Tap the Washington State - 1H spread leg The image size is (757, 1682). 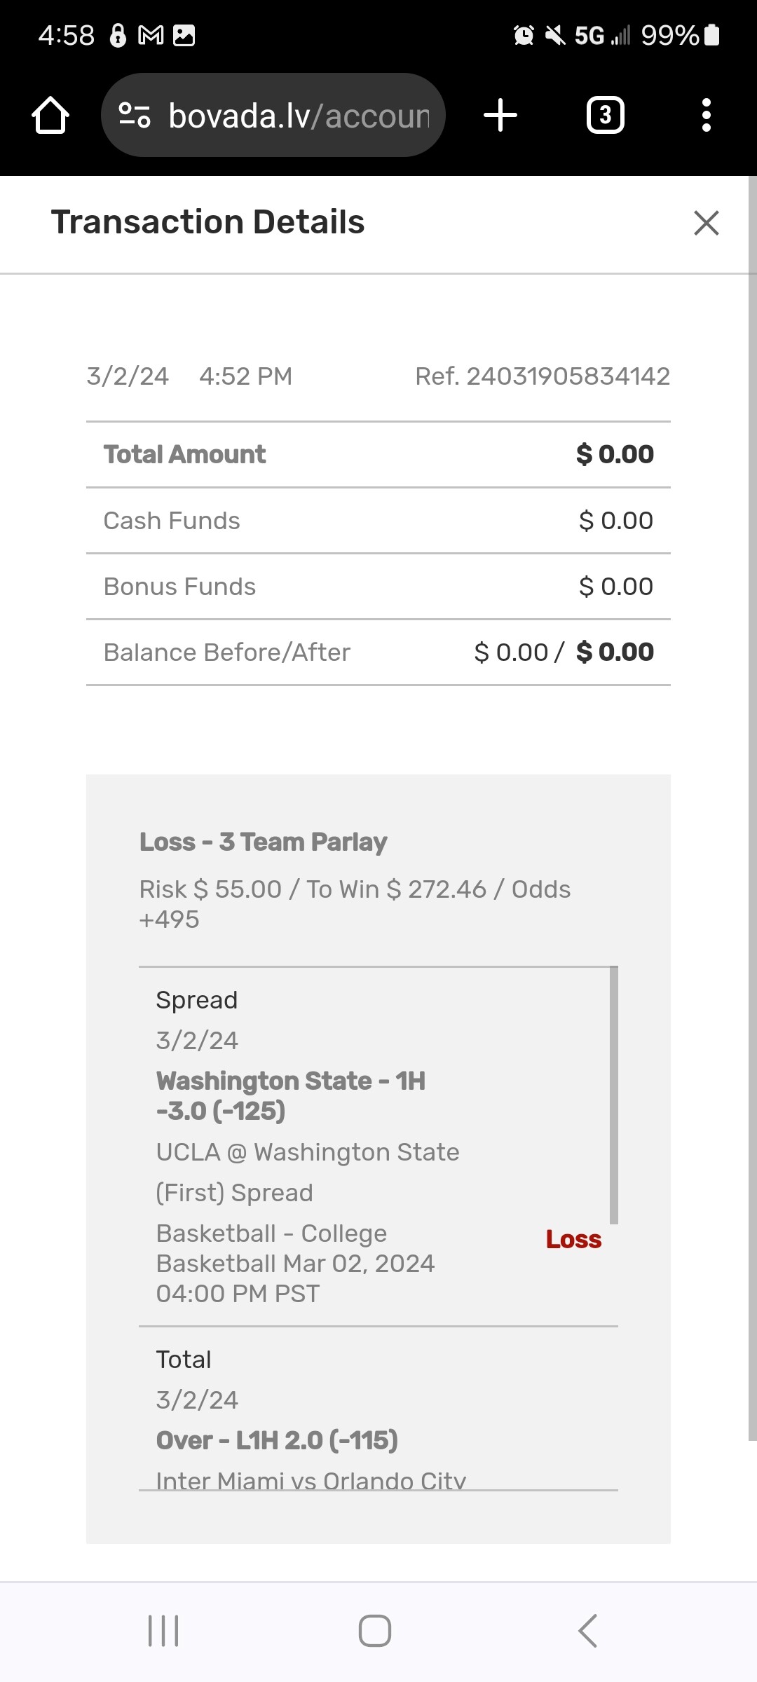(x=290, y=1095)
